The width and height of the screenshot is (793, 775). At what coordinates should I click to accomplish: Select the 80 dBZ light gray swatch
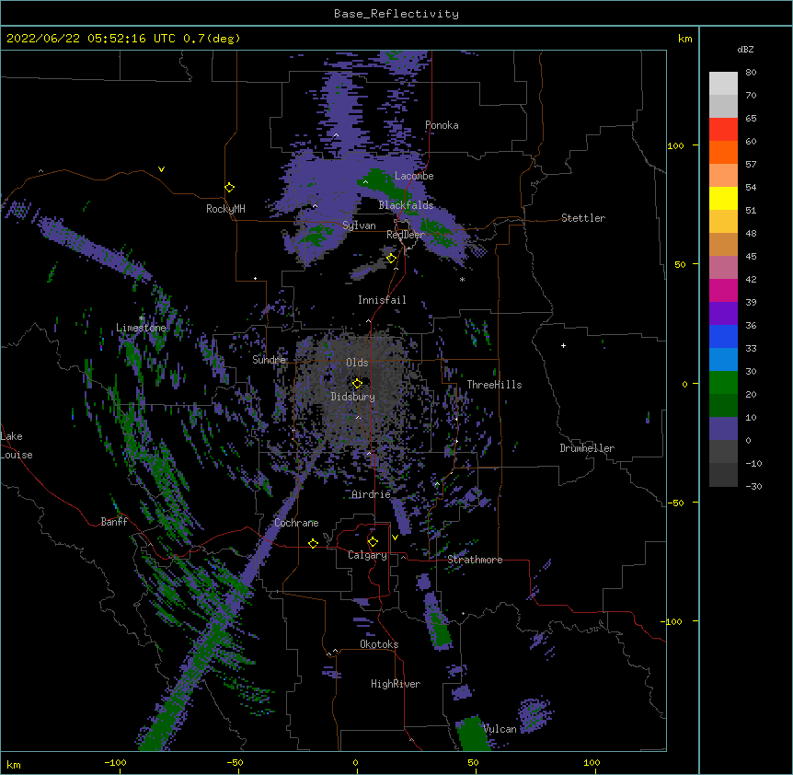723,84
